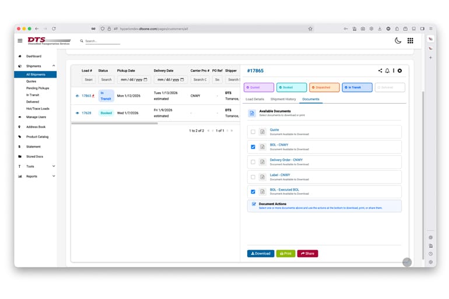The image size is (449, 299).
Task: Open Delivered in sidebar
Action: pos(33,102)
